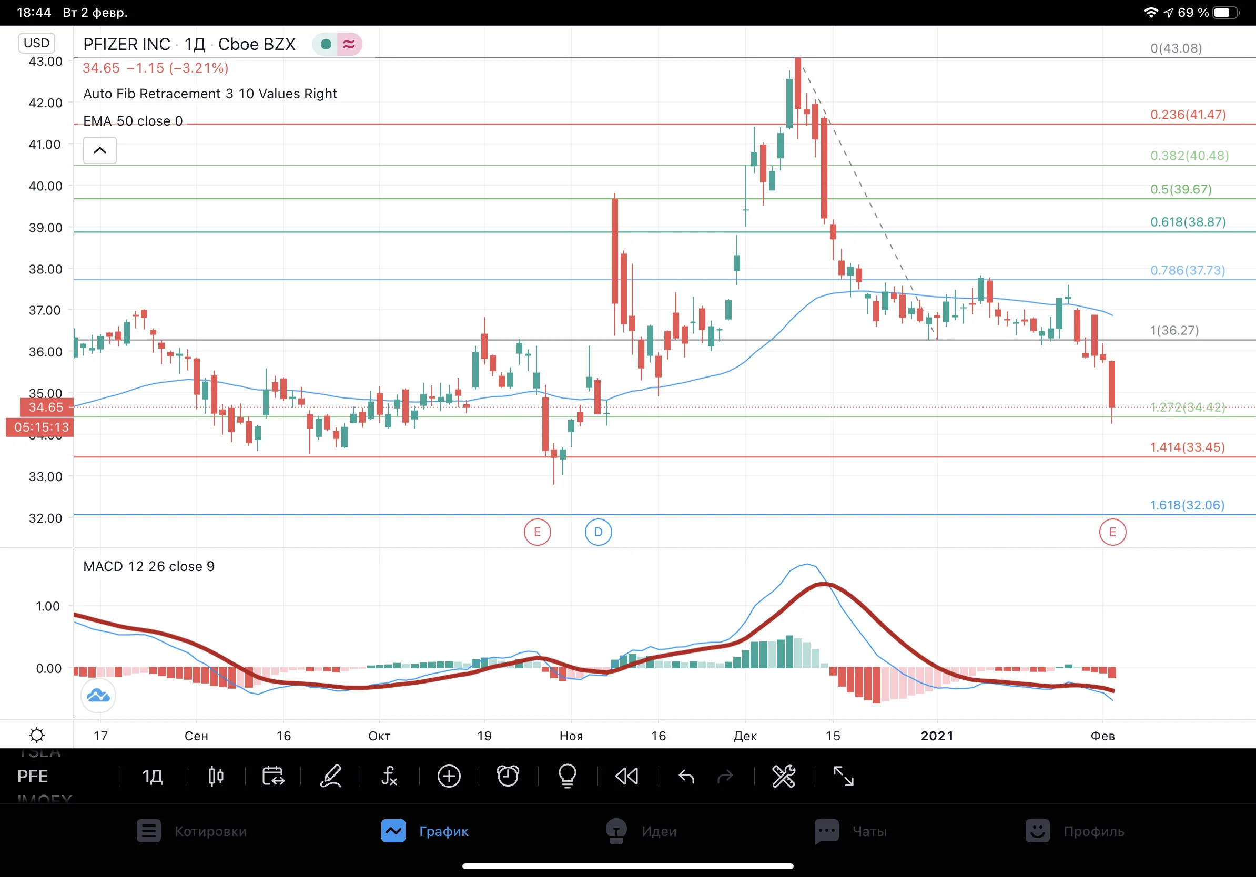Open chart settings gear icon
The height and width of the screenshot is (877, 1256).
37,735
